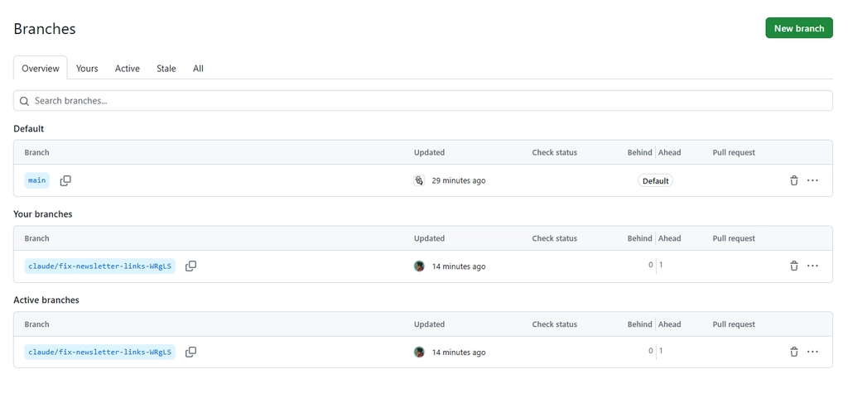This screenshot has height=398, width=848.
Task: Click the Default badge on main
Action: pyautogui.click(x=656, y=181)
